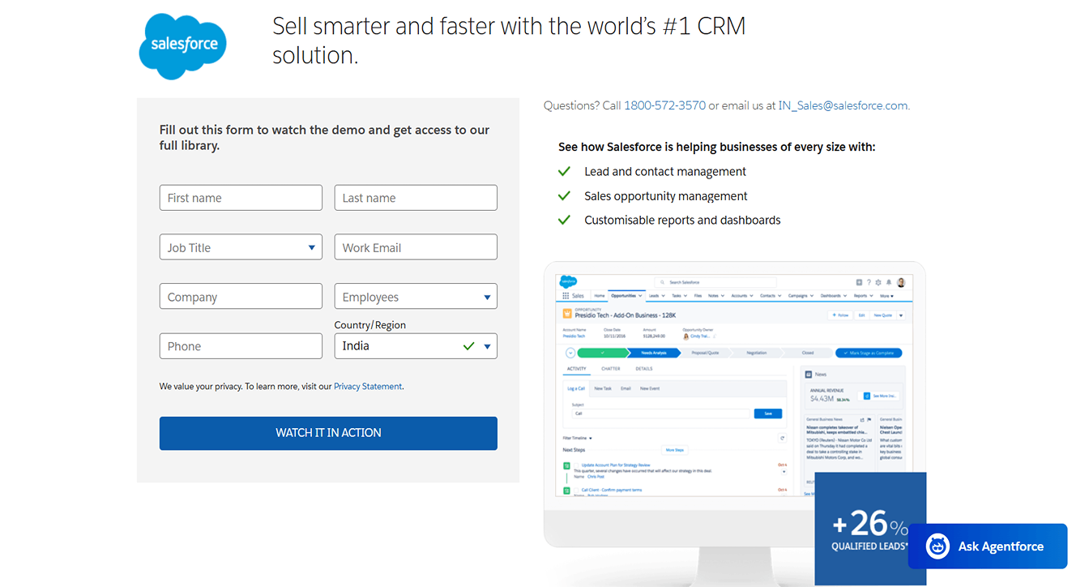1089x587 pixels.
Task: Mark Call Client task checkbox as complete
Action: tap(577, 490)
